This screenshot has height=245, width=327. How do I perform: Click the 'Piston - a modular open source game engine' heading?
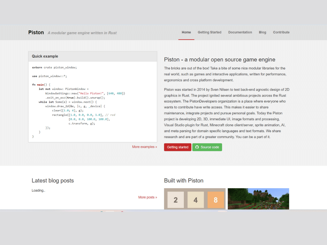[x=219, y=60]
